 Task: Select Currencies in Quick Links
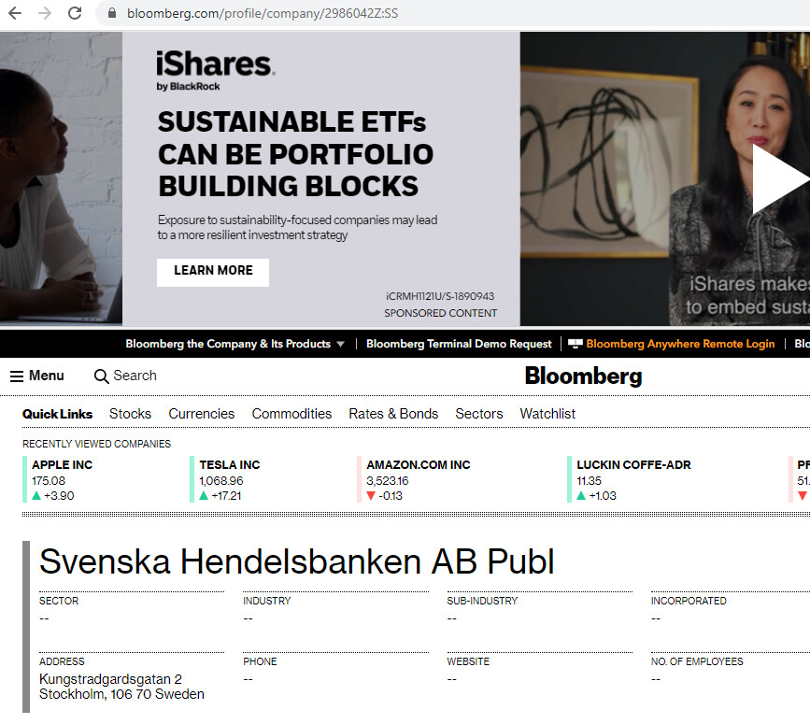click(x=201, y=414)
